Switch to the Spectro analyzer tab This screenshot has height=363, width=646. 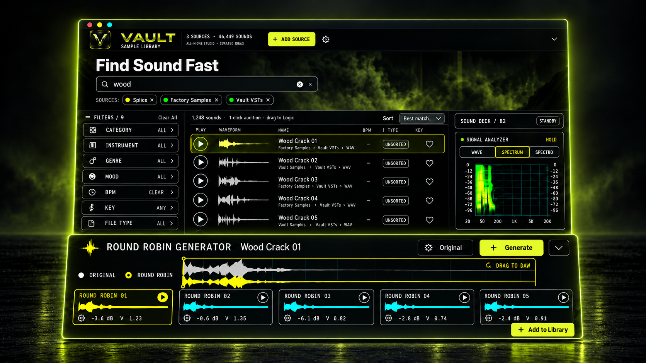[544, 152]
